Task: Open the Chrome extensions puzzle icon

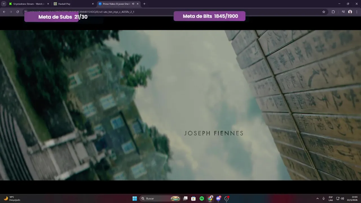Action: pos(333,12)
